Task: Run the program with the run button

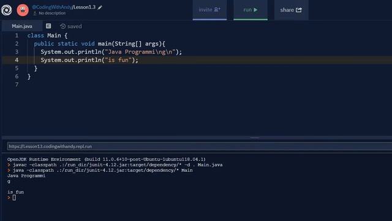Action: tap(251, 10)
